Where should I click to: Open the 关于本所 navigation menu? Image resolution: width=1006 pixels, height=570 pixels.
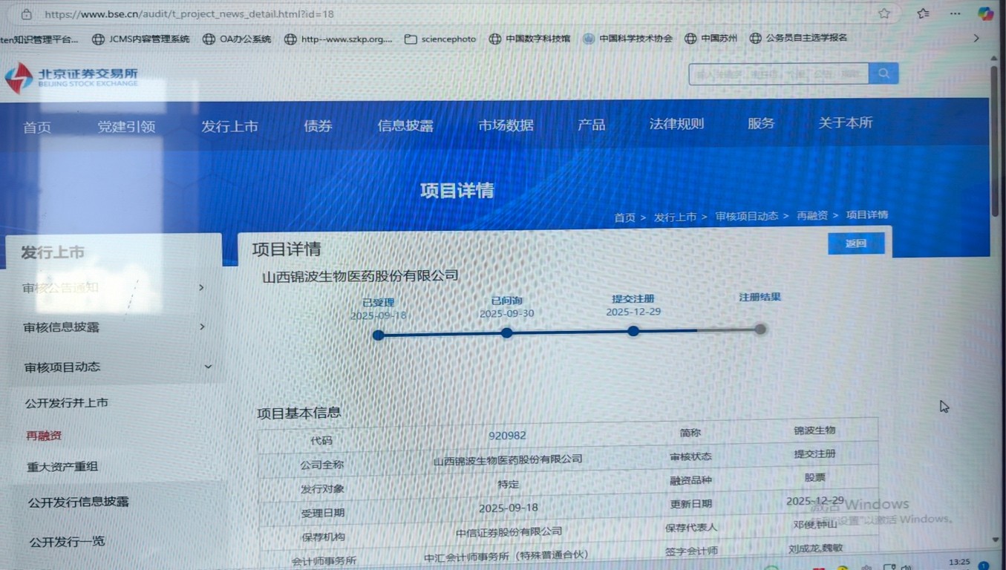(x=845, y=122)
